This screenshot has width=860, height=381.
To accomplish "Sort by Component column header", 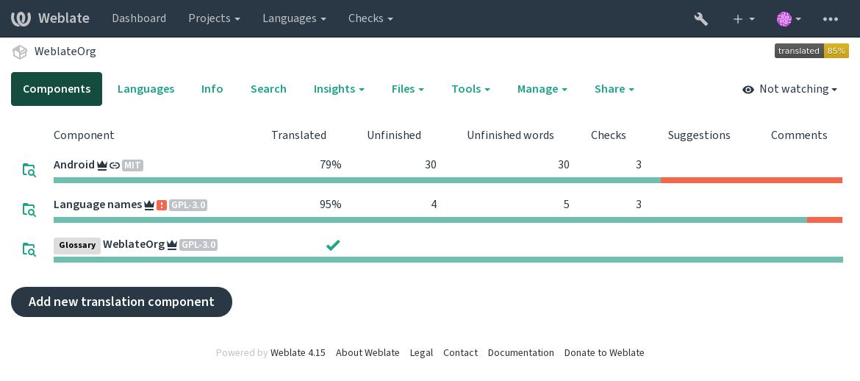I will click(84, 135).
